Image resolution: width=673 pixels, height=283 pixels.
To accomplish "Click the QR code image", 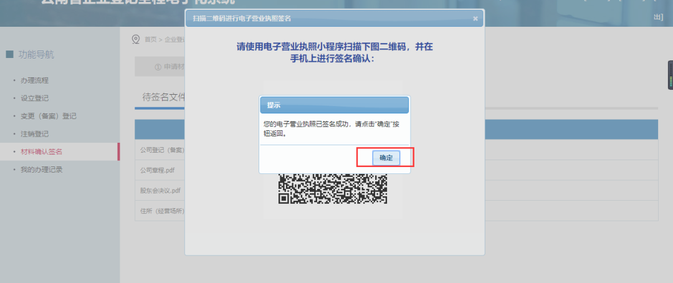I will coord(333,188).
